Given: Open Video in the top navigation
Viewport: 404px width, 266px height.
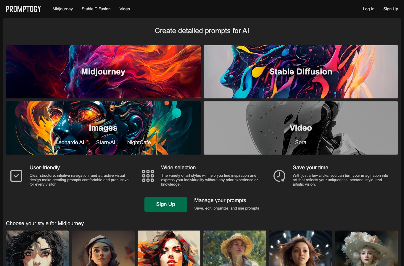Looking at the screenshot, I should click(x=125, y=9).
